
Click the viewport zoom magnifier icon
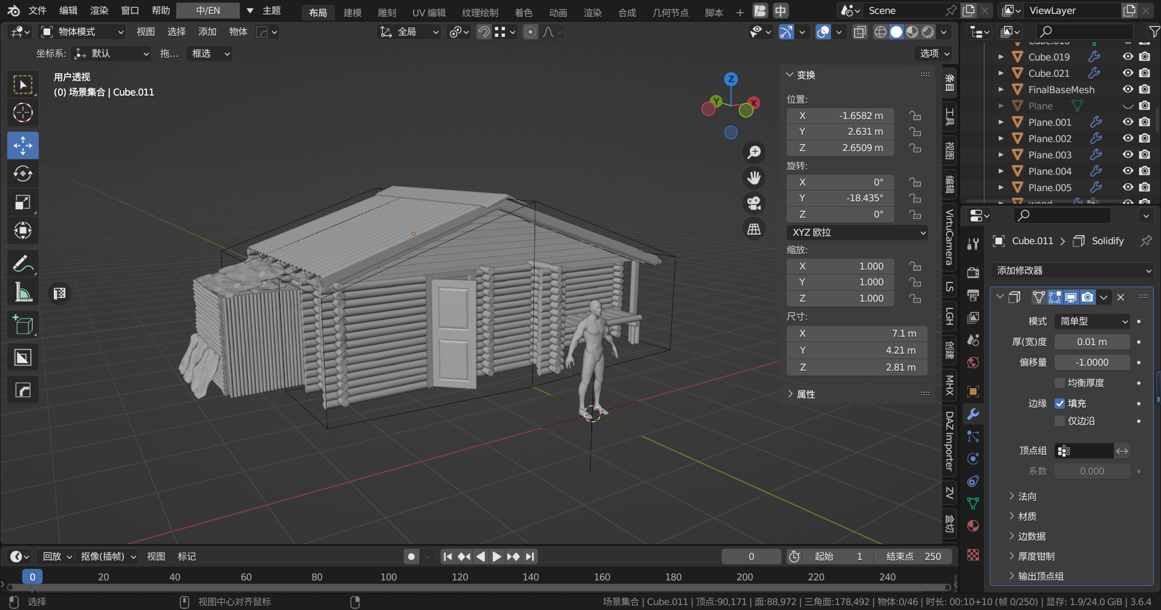(x=754, y=152)
